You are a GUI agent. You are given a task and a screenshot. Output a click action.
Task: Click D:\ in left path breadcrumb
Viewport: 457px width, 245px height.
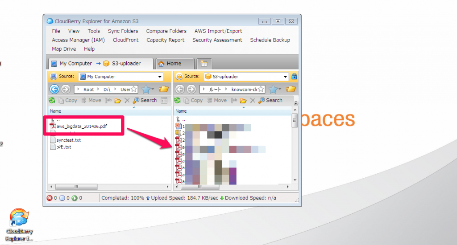(107, 90)
